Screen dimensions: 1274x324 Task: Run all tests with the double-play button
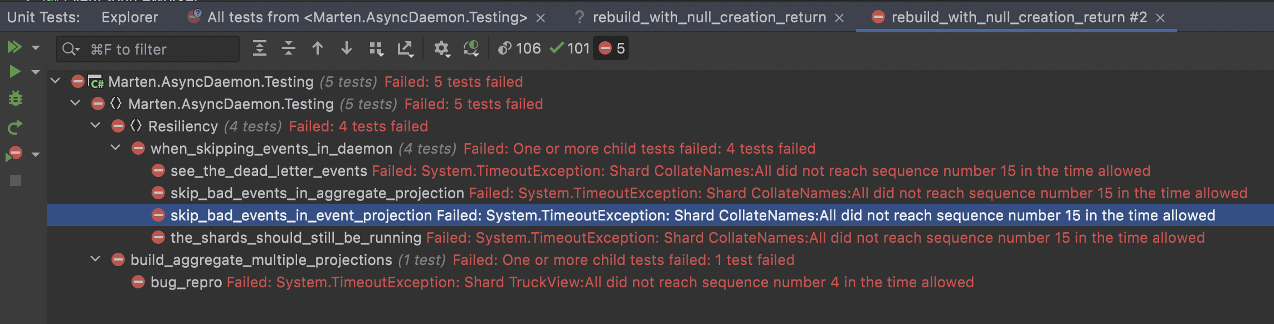coord(15,47)
